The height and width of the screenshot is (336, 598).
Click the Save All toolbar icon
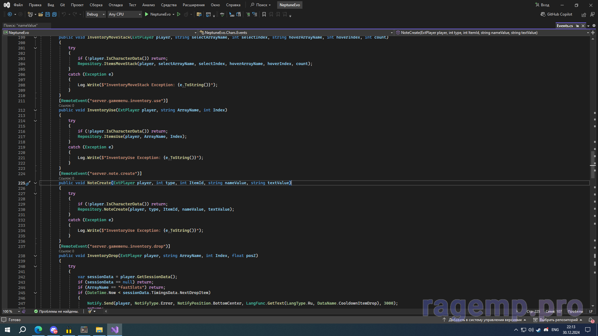pos(55,14)
